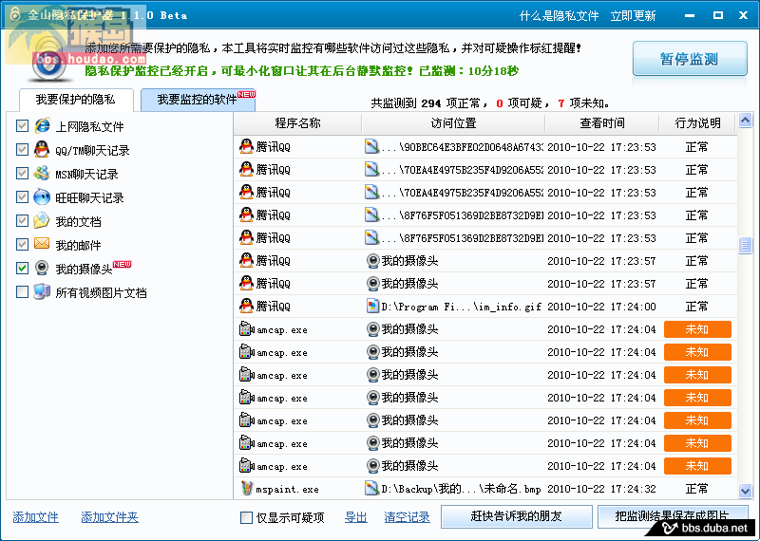The height and width of the screenshot is (541, 760).
Task: Toggle the 我的邮件 checkbox
Action: tap(22, 244)
